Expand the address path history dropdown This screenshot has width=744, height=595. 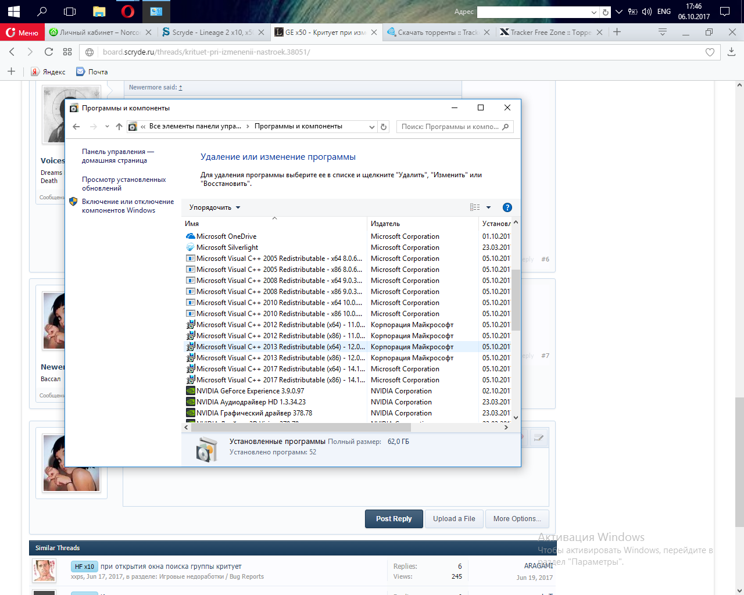point(372,127)
